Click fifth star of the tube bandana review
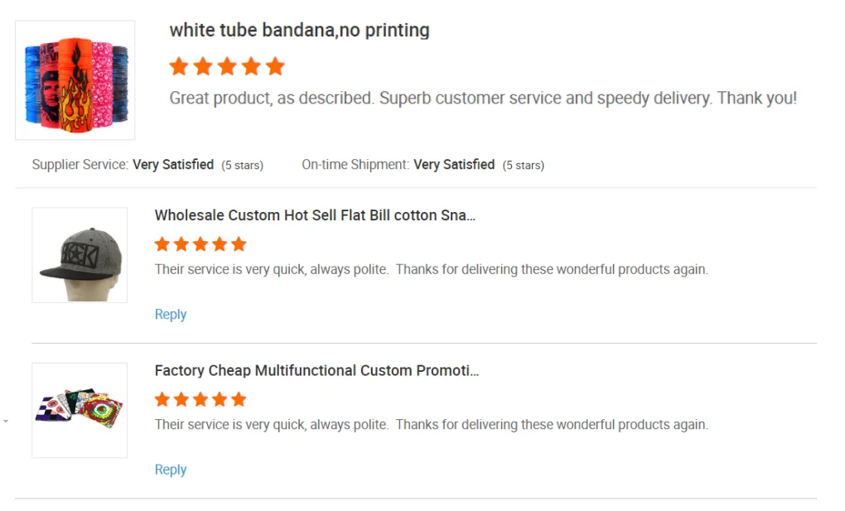 pyautogui.click(x=275, y=66)
